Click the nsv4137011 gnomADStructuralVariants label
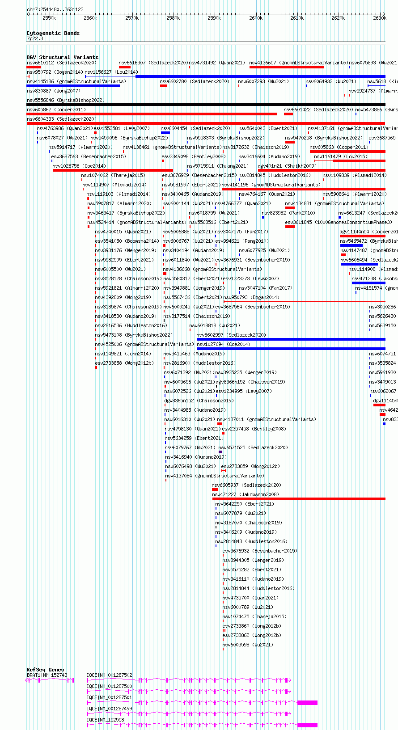The width and height of the screenshot is (398, 730). tap(267, 419)
